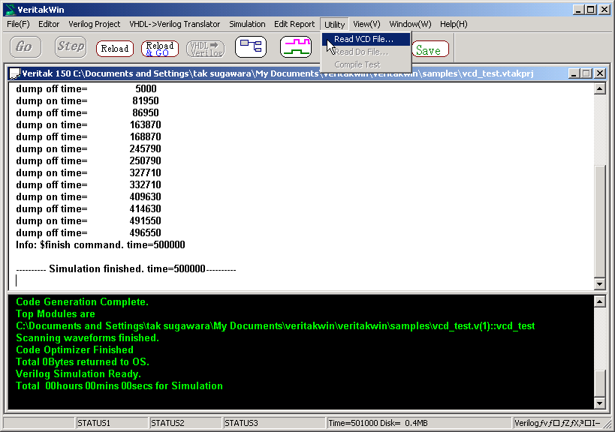This screenshot has width=615, height=432.
Task: Open the hierarchy tree viewer icon
Action: [251, 47]
